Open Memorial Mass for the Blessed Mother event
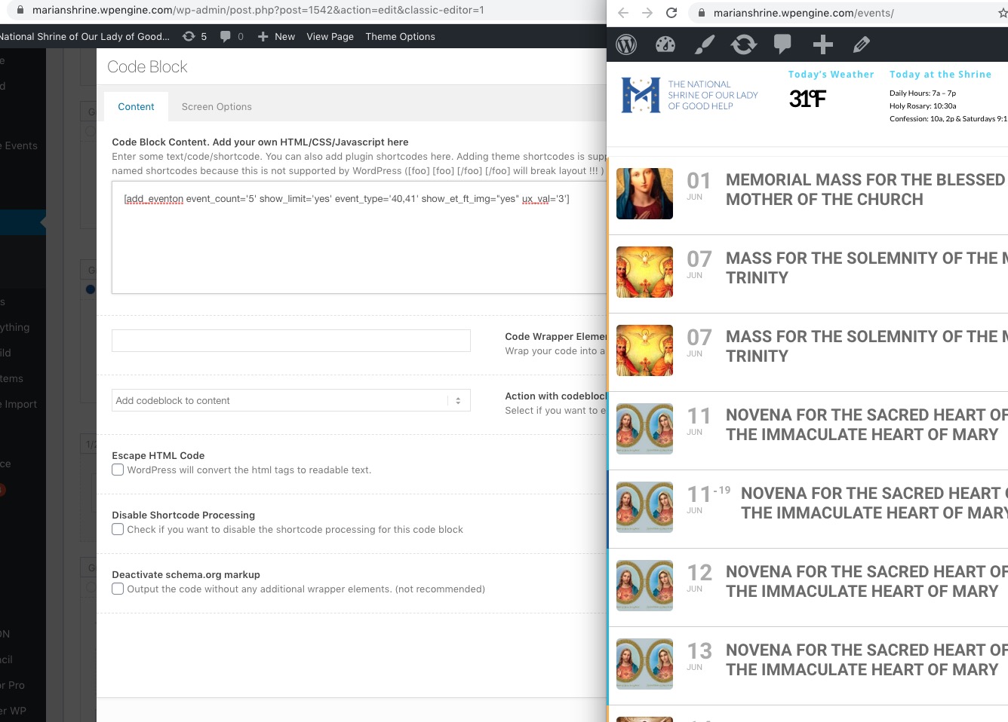 pyautogui.click(x=864, y=190)
